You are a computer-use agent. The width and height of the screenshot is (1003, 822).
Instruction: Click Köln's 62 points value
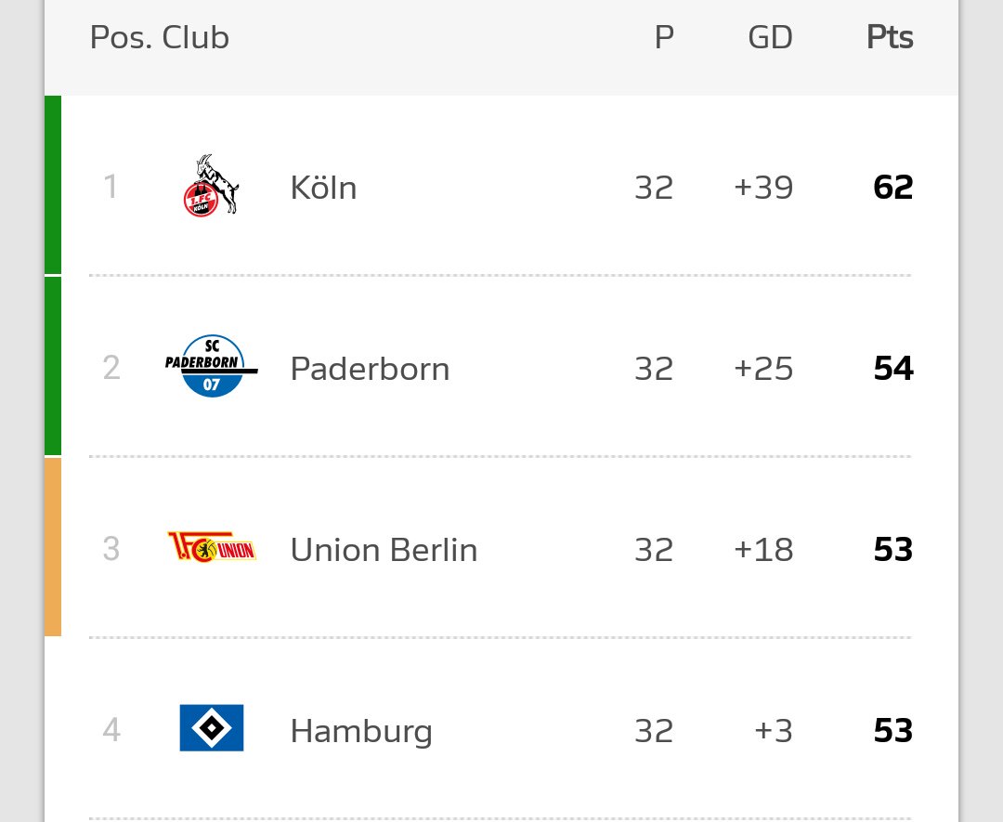pos(892,188)
